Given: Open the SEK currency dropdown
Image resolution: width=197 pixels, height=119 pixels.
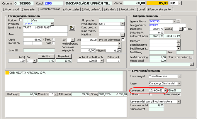Looking at the screenshot, I should click(x=180, y=3).
